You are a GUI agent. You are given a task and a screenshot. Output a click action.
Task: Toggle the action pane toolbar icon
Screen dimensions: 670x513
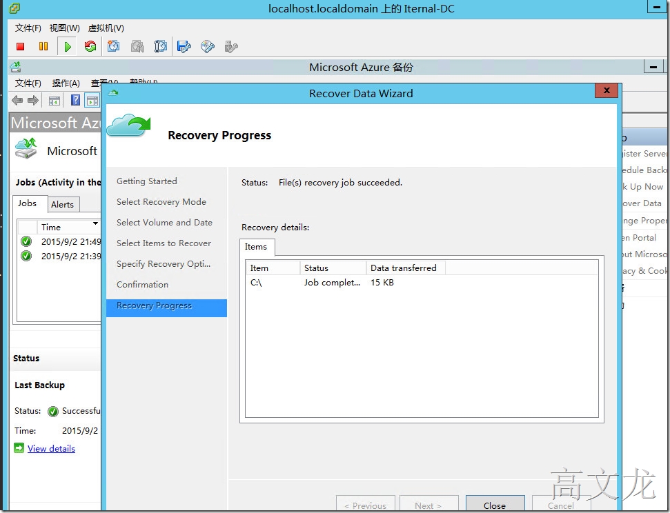[x=92, y=101]
